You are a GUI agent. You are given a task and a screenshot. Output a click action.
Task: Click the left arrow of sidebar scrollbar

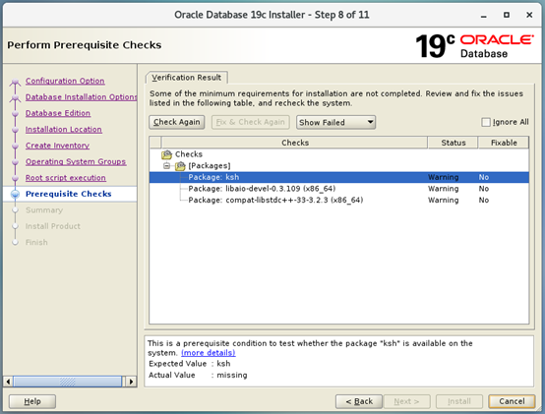pos(8,382)
